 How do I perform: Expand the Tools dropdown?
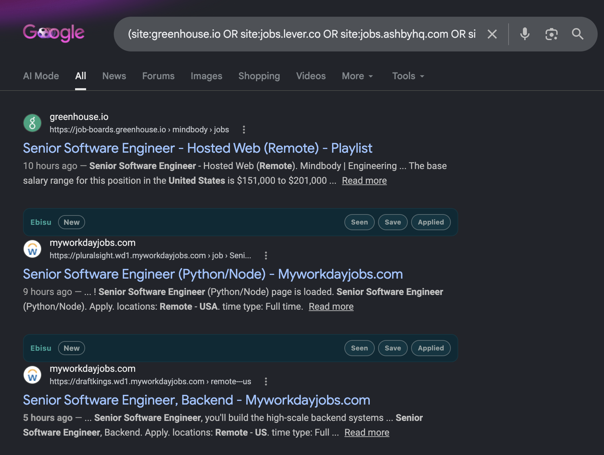coord(408,76)
